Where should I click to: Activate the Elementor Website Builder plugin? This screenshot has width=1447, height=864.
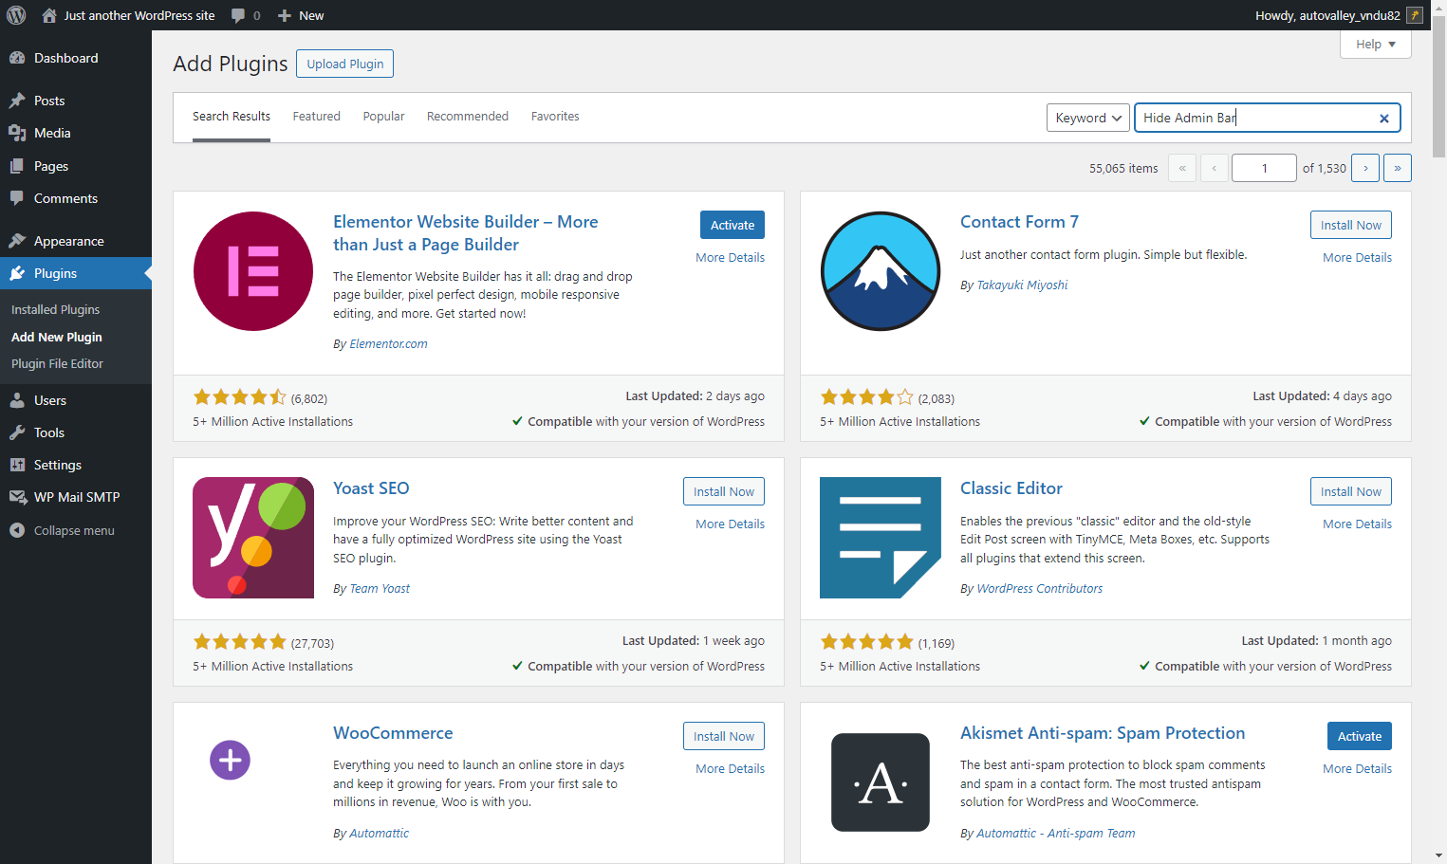(x=733, y=225)
